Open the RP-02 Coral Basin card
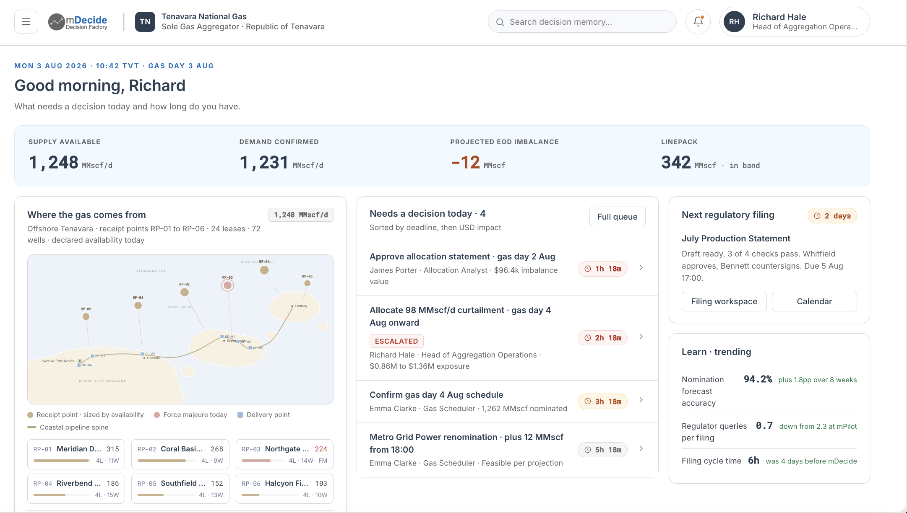The height and width of the screenshot is (513, 907). tap(180, 454)
